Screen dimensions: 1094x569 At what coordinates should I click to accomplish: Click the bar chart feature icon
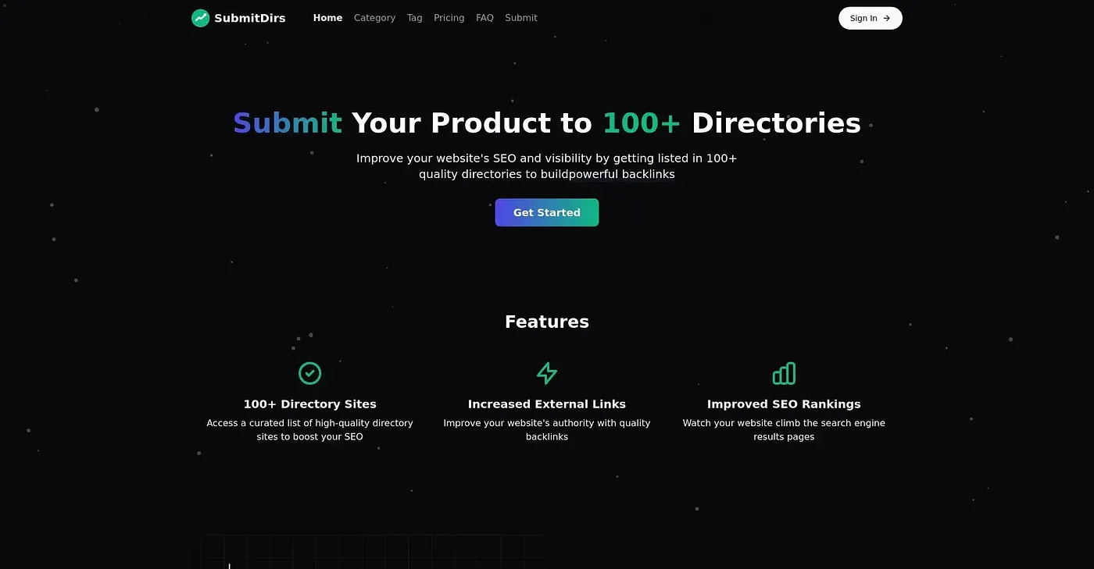pyautogui.click(x=784, y=373)
